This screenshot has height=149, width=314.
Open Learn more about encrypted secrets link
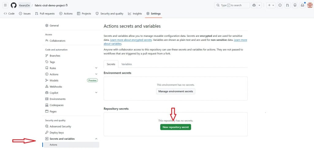point(131,40)
